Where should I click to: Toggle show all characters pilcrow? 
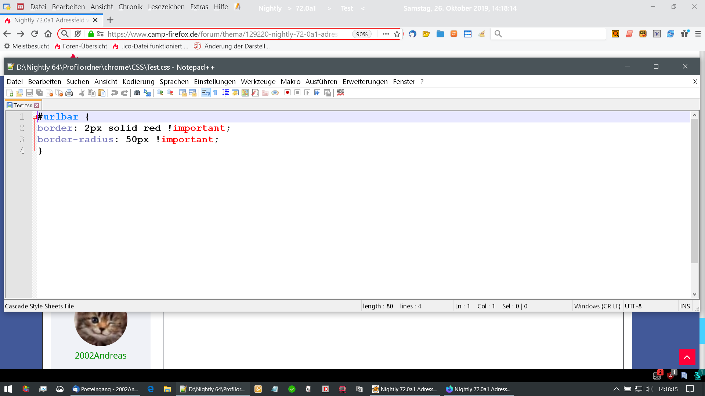tap(216, 93)
